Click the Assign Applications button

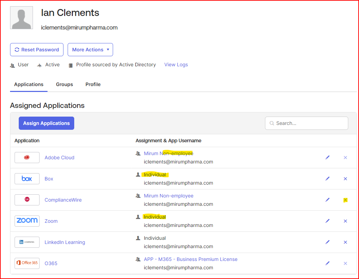46,123
